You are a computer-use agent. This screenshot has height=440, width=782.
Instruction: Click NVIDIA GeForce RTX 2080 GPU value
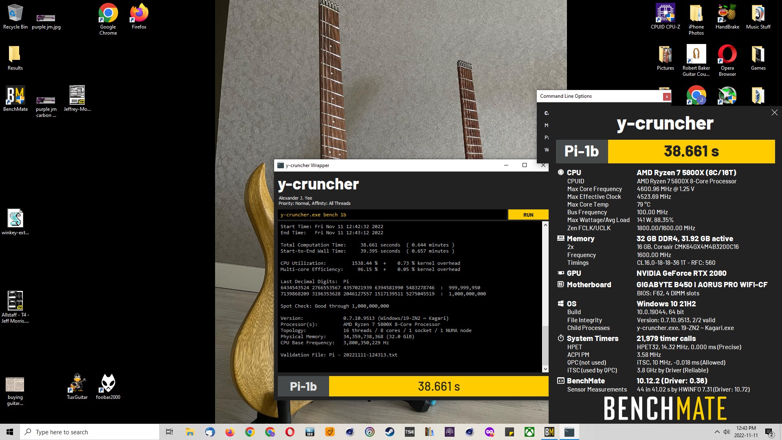click(x=681, y=273)
